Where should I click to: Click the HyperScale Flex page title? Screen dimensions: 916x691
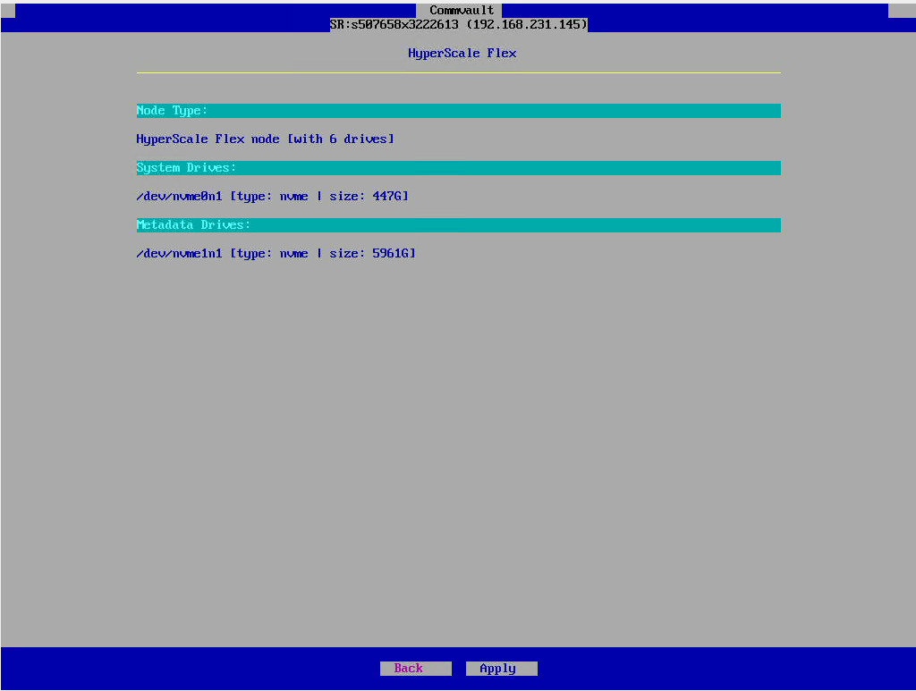click(462, 53)
